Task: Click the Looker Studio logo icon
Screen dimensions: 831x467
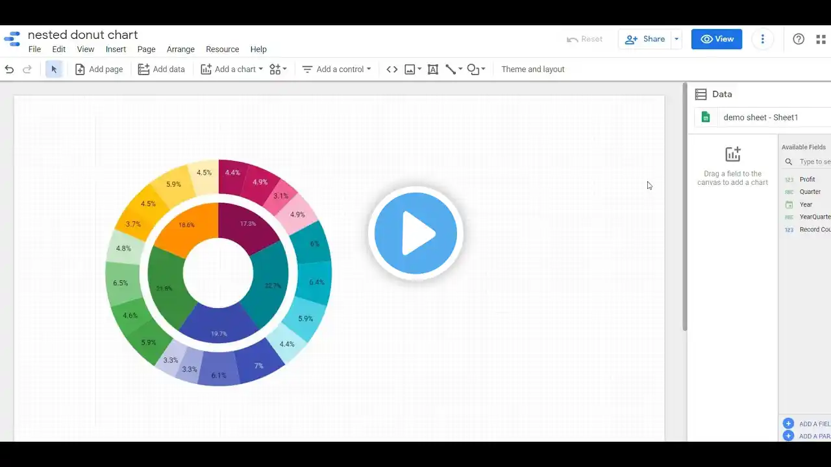Action: point(12,39)
